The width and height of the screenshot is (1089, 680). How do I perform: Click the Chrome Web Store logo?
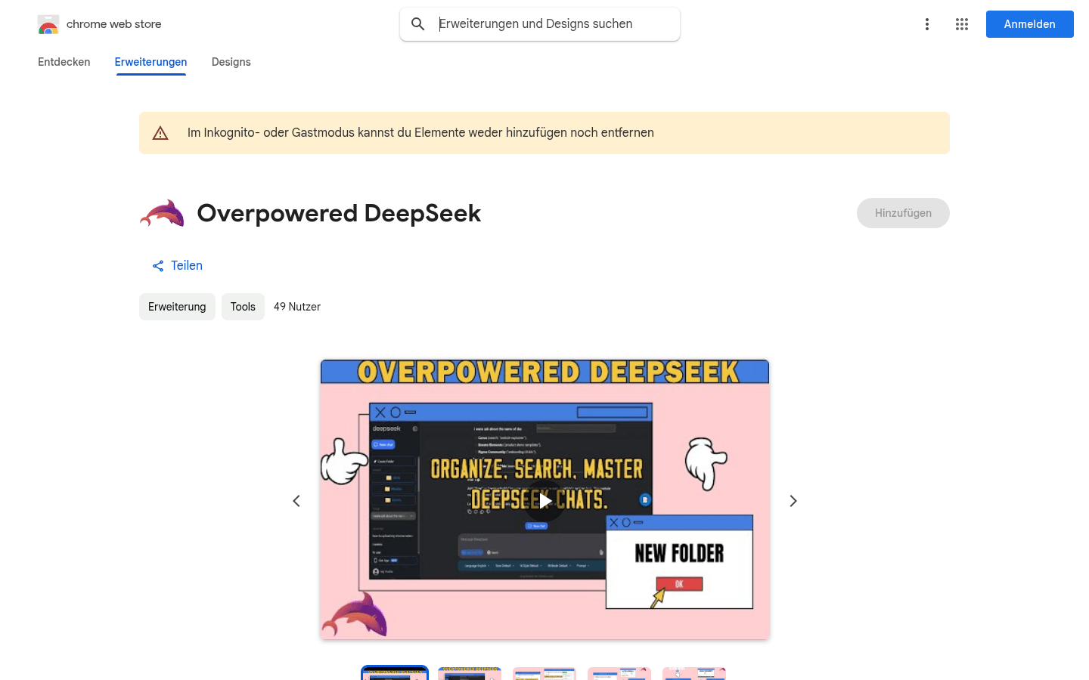coord(48,24)
